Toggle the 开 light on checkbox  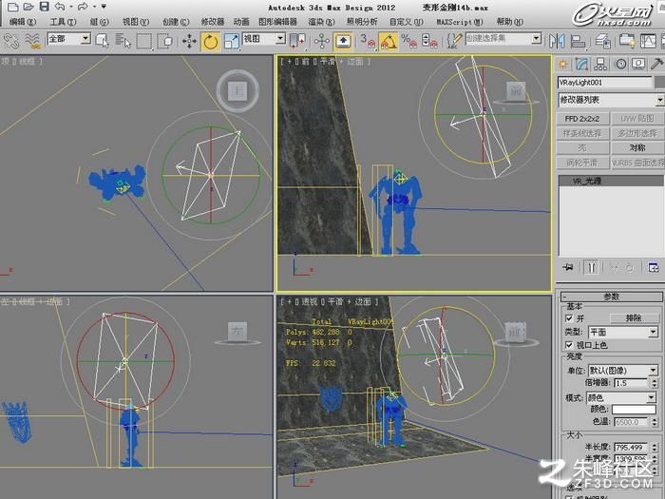click(x=569, y=317)
